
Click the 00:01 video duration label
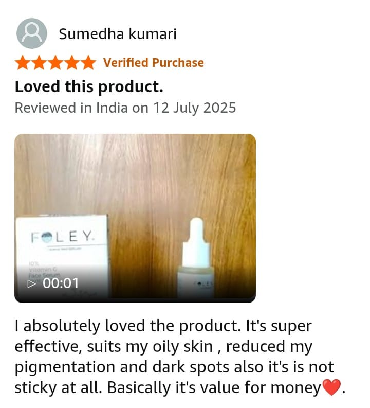coord(61,283)
